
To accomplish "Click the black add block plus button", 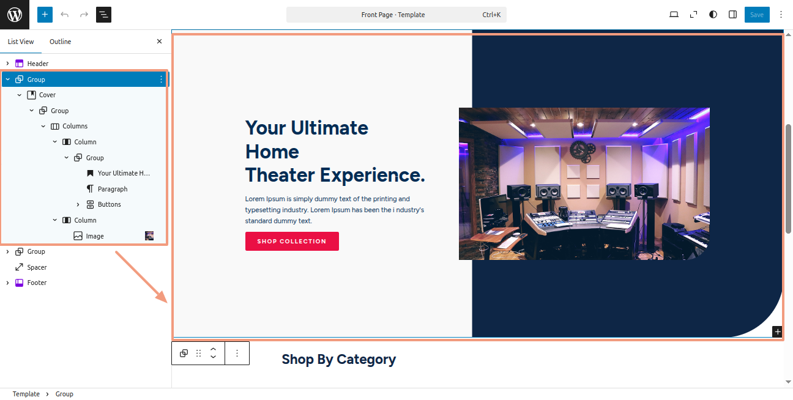I will tap(777, 331).
